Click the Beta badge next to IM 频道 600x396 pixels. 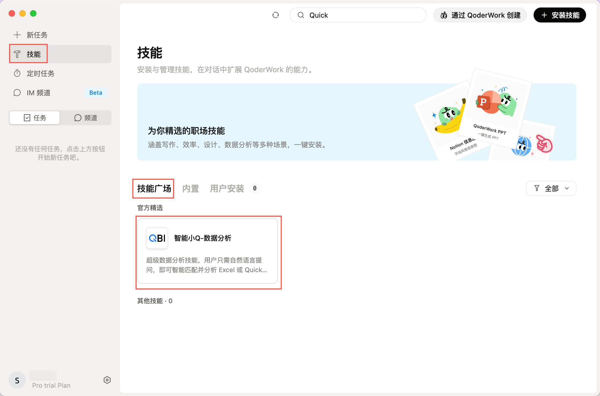[x=96, y=93]
